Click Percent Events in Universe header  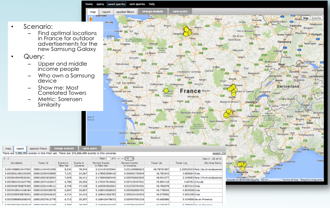click(x=129, y=164)
